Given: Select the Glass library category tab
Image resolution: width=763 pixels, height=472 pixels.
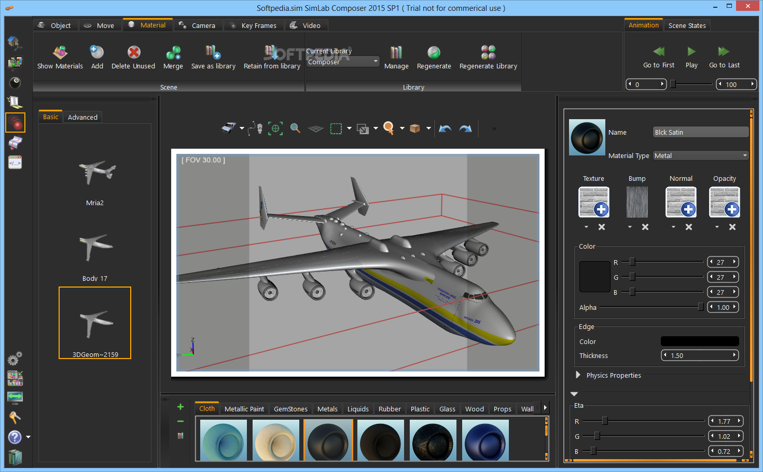Looking at the screenshot, I should pos(447,409).
